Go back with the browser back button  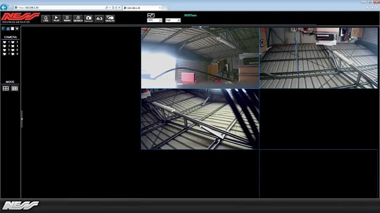click(4, 7)
